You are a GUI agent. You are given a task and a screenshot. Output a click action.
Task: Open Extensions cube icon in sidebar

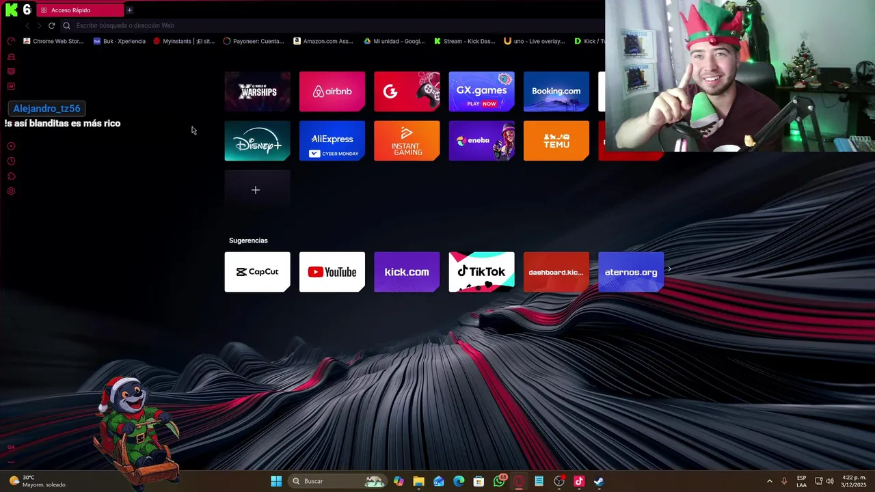[x=11, y=176]
